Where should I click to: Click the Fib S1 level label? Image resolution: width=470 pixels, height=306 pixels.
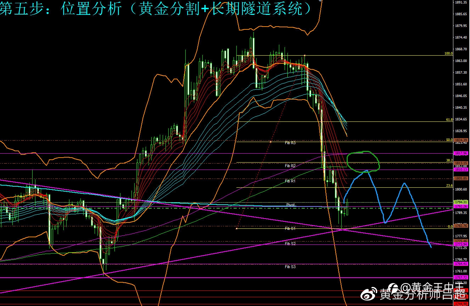[290, 228]
